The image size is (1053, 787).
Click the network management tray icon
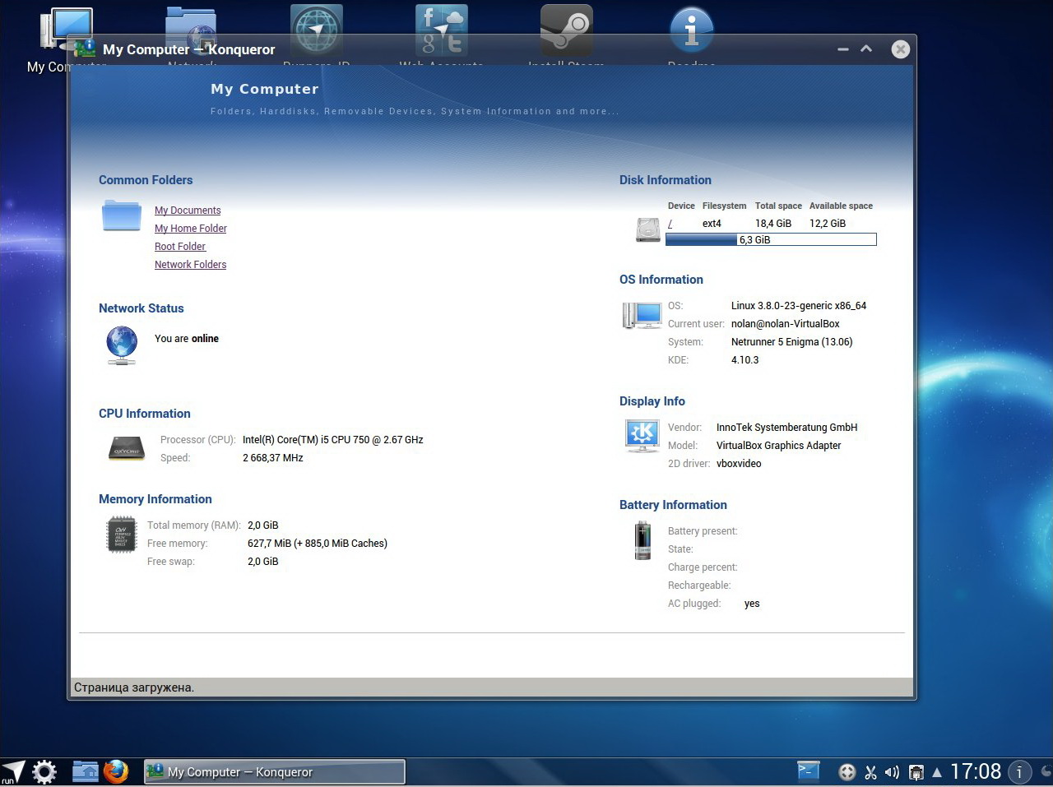[916, 772]
